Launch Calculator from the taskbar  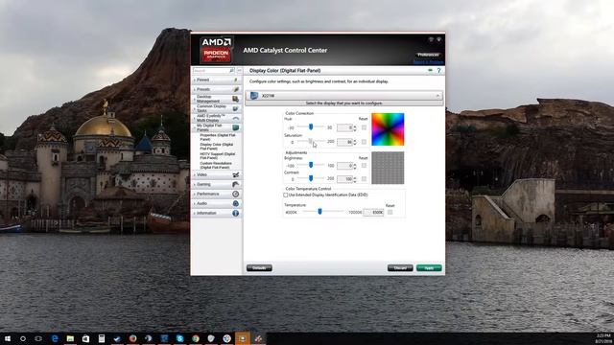(x=102, y=338)
